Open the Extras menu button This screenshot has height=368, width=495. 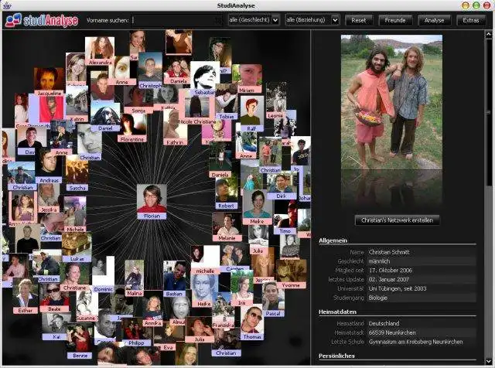471,20
